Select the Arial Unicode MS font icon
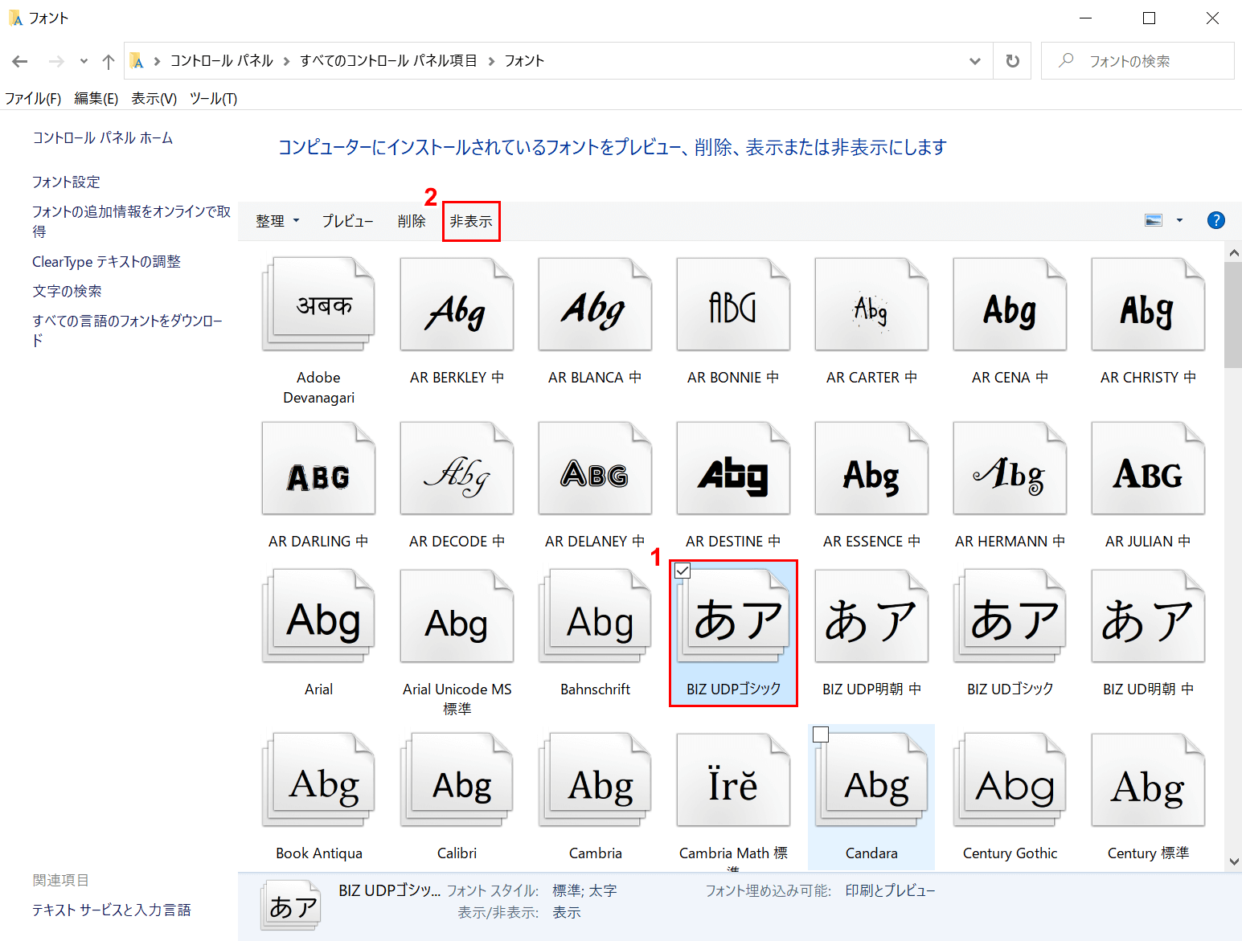The image size is (1242, 941). (x=457, y=616)
